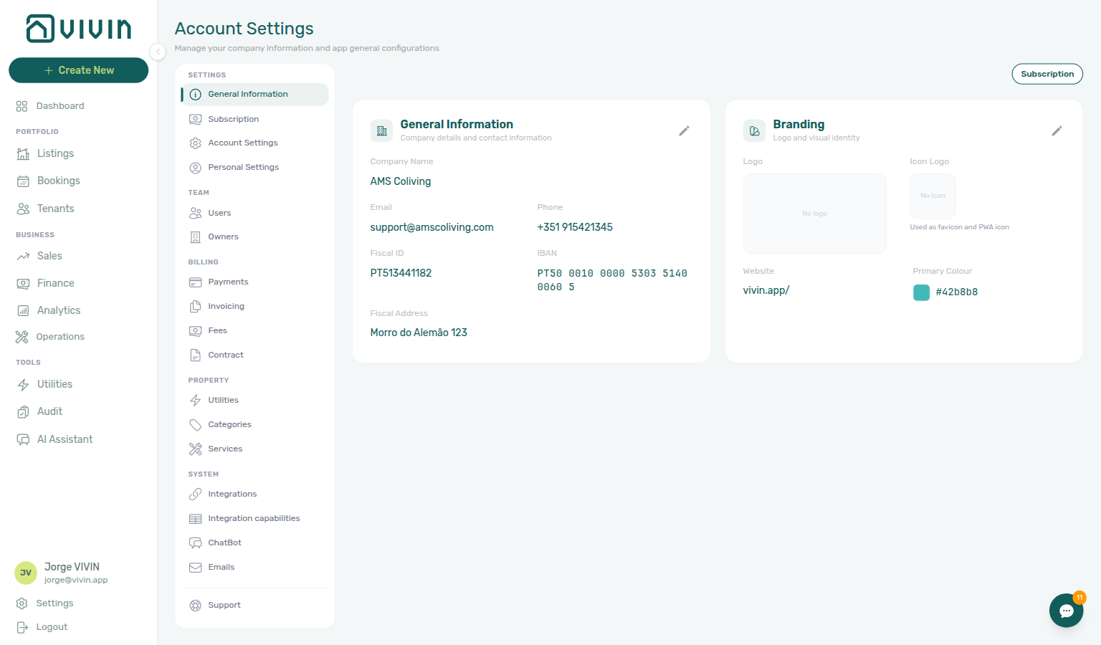The width and height of the screenshot is (1101, 645).
Task: Click the lightning icon beside Audit
Action: [x=23, y=385]
